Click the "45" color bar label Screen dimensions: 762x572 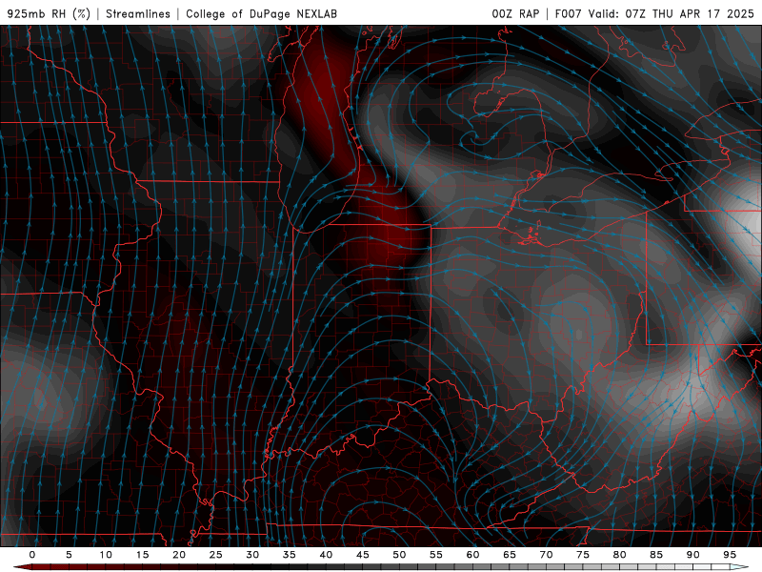click(363, 555)
